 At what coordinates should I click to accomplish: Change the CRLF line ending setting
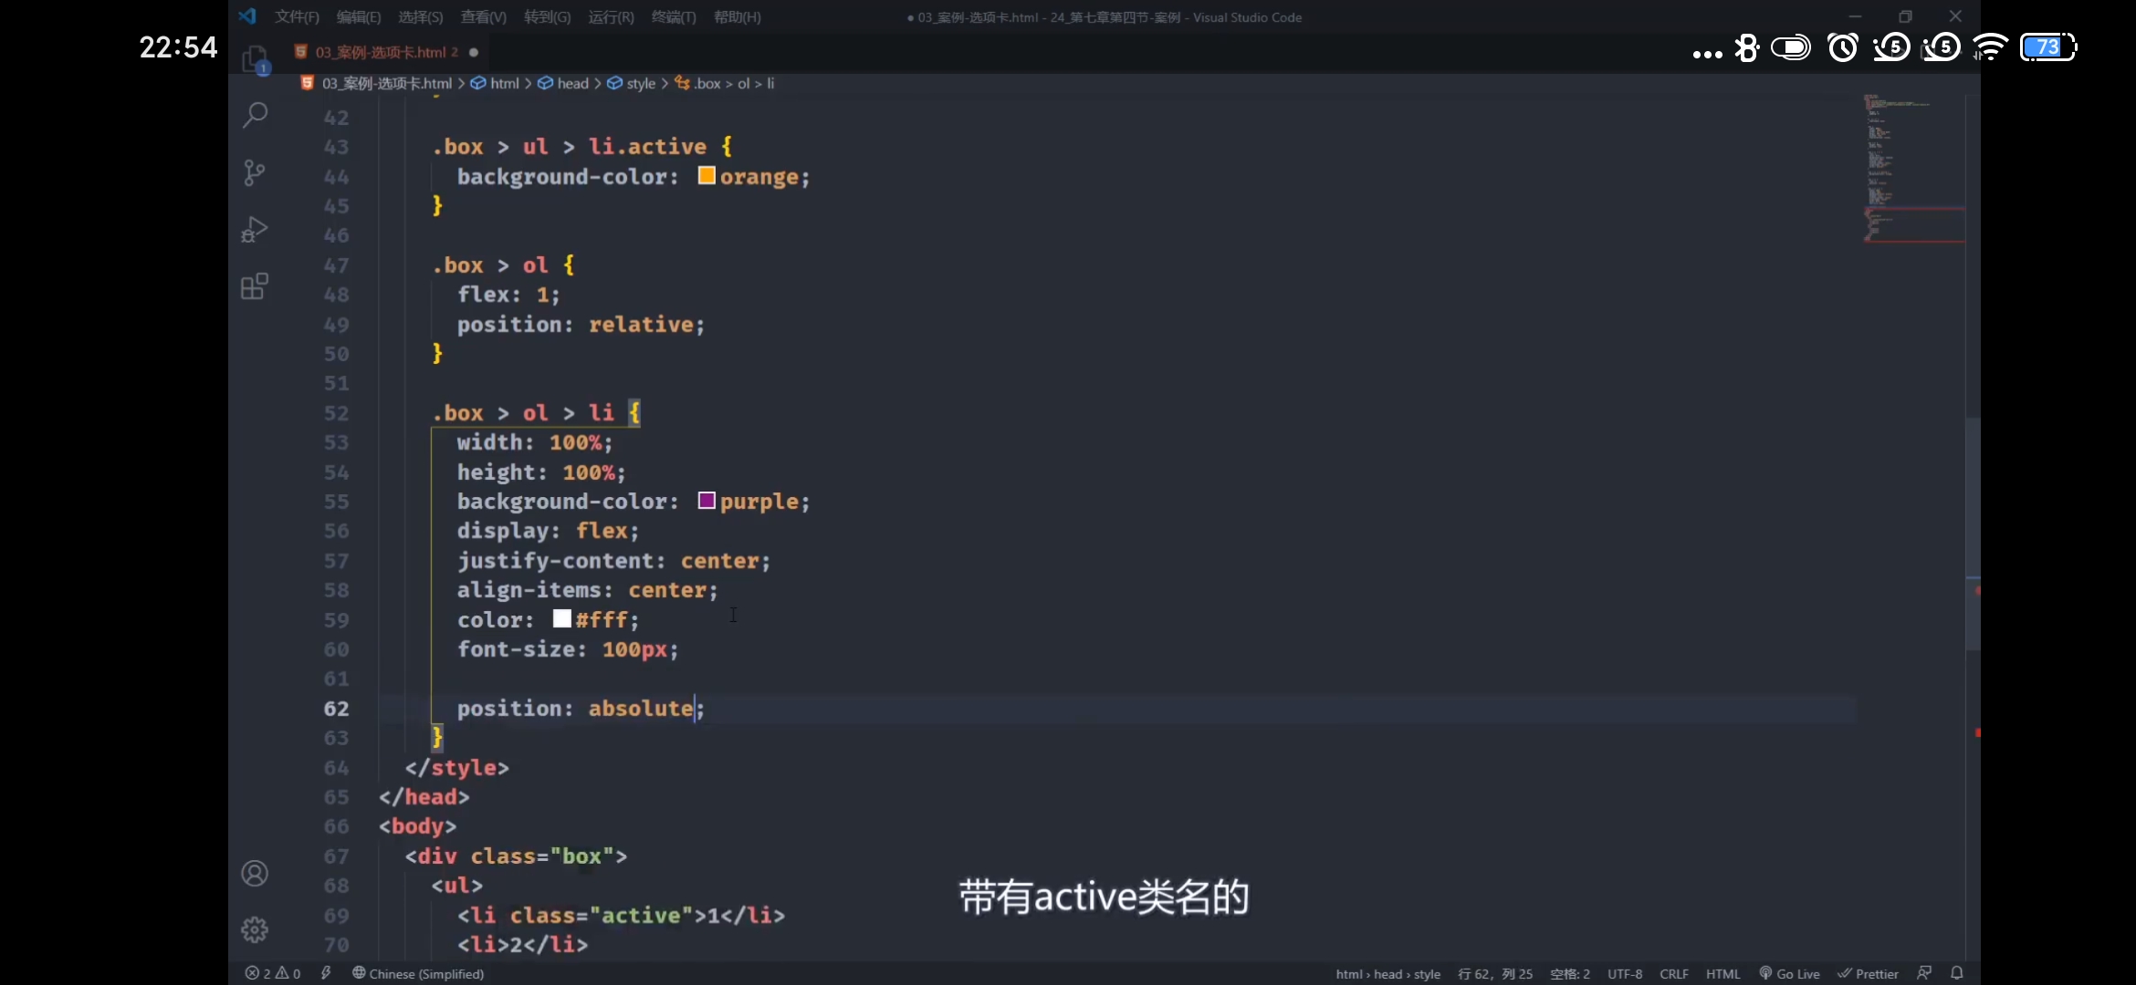pos(1673,973)
